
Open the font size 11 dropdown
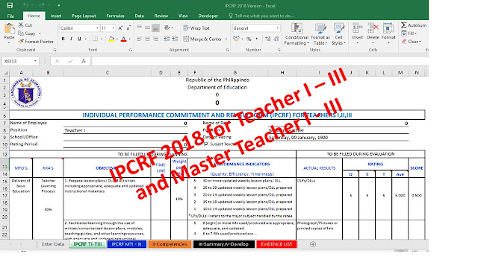[113, 28]
